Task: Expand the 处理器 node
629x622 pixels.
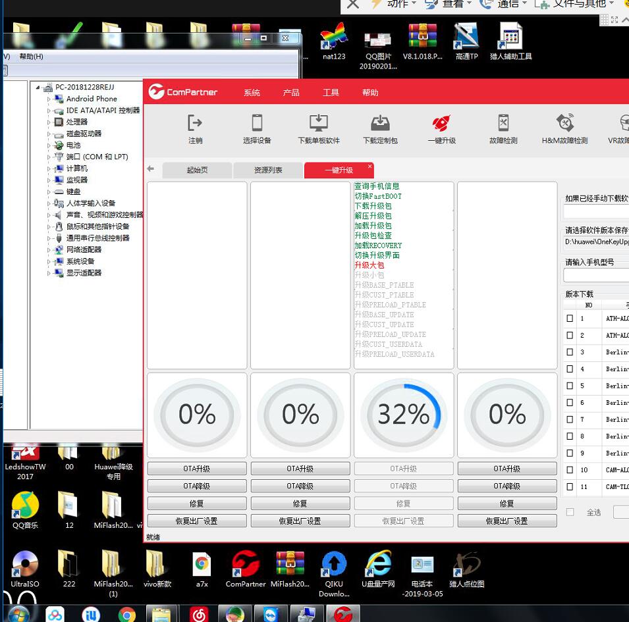Action: tap(49, 122)
